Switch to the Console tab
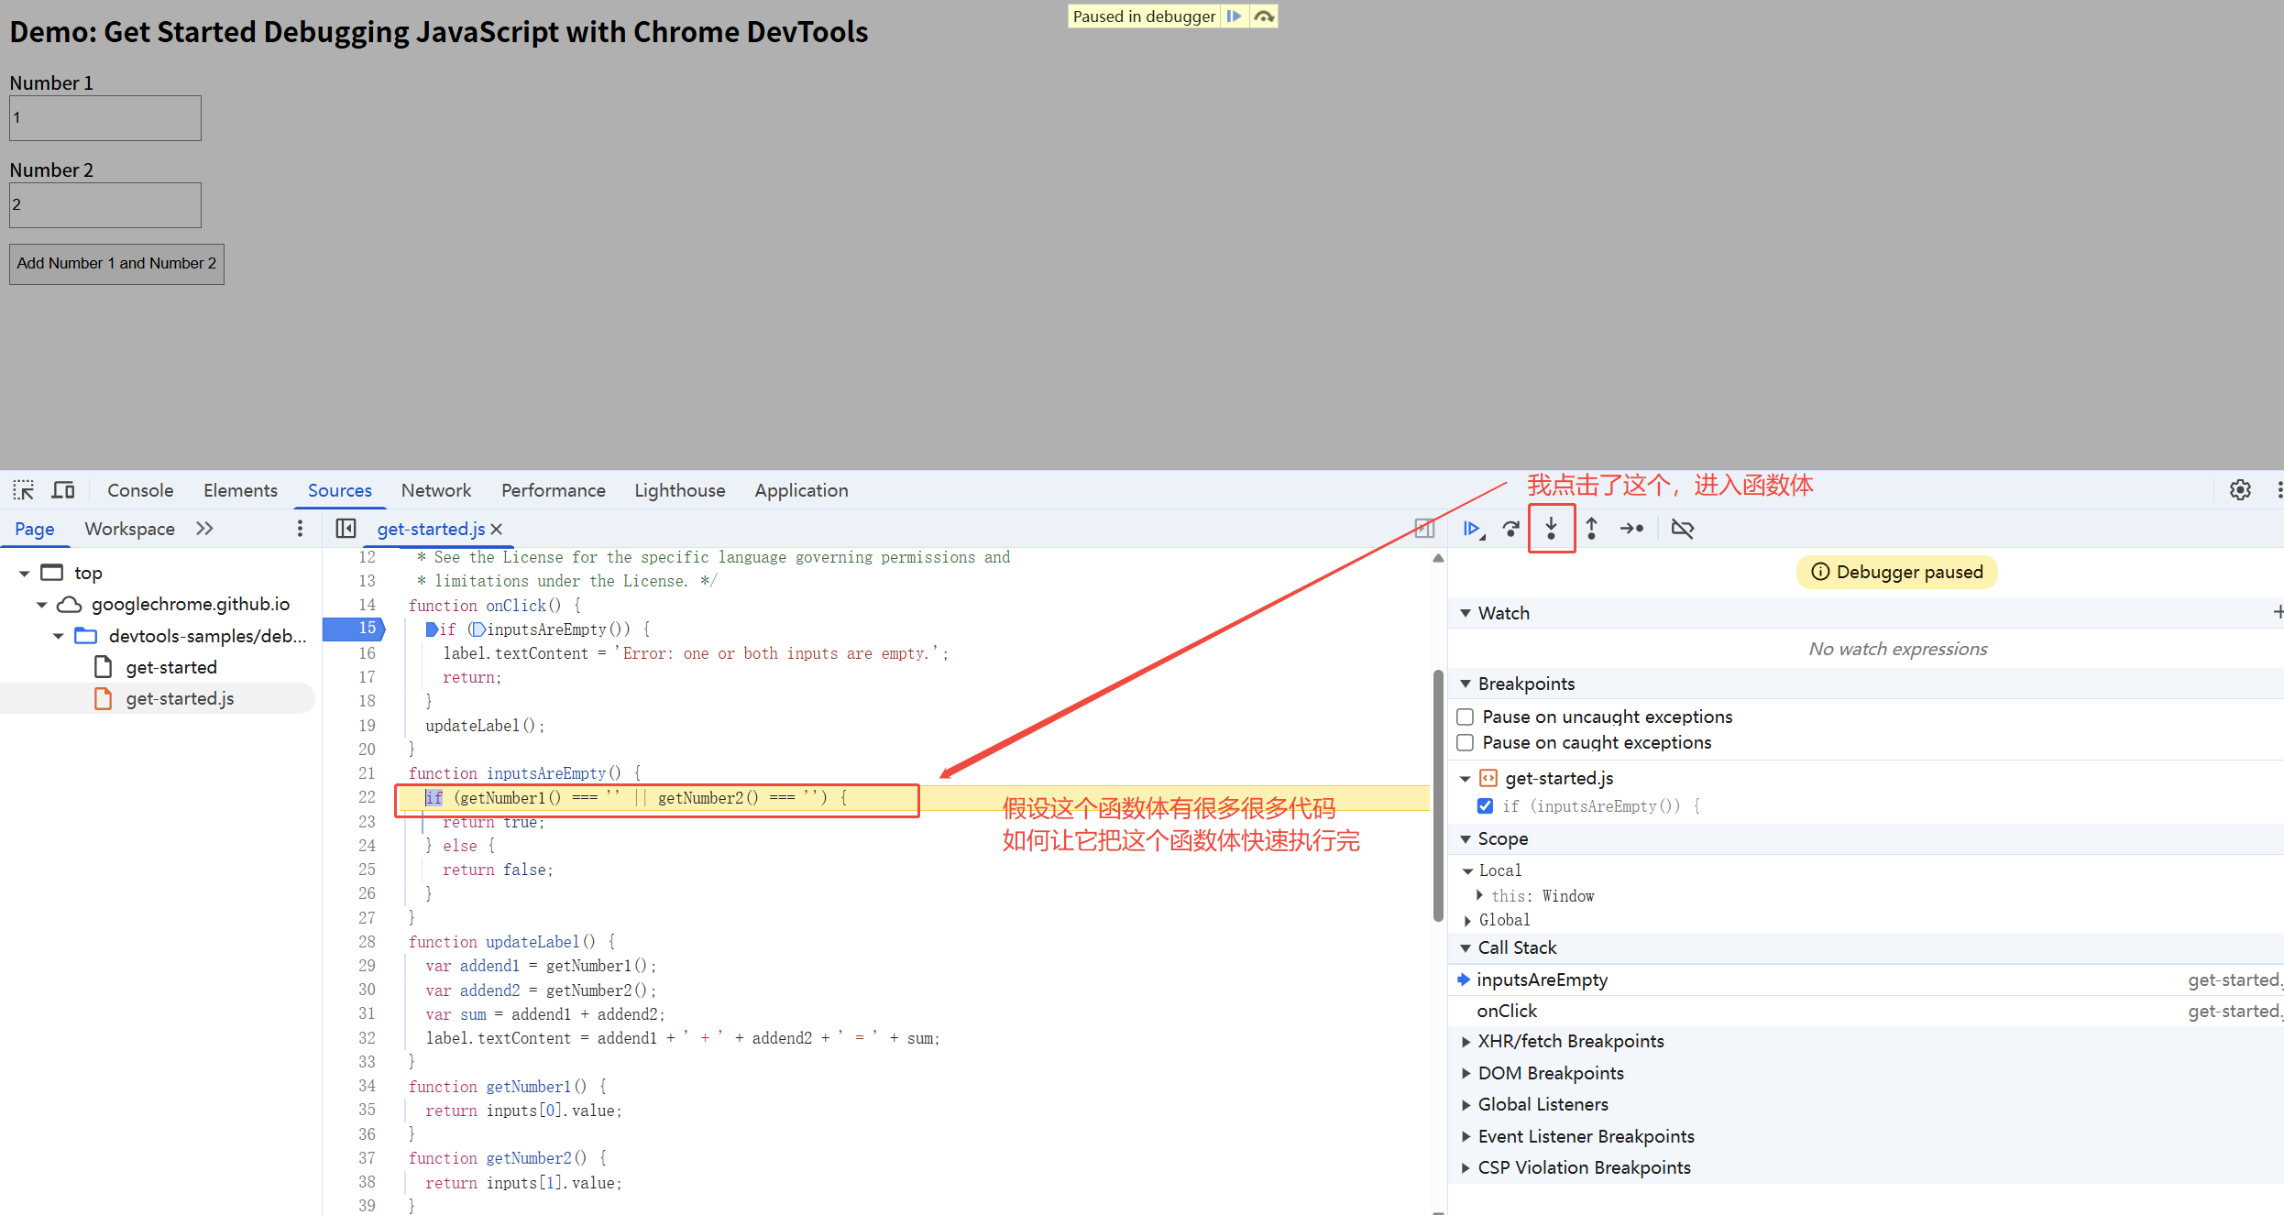 coord(140,490)
